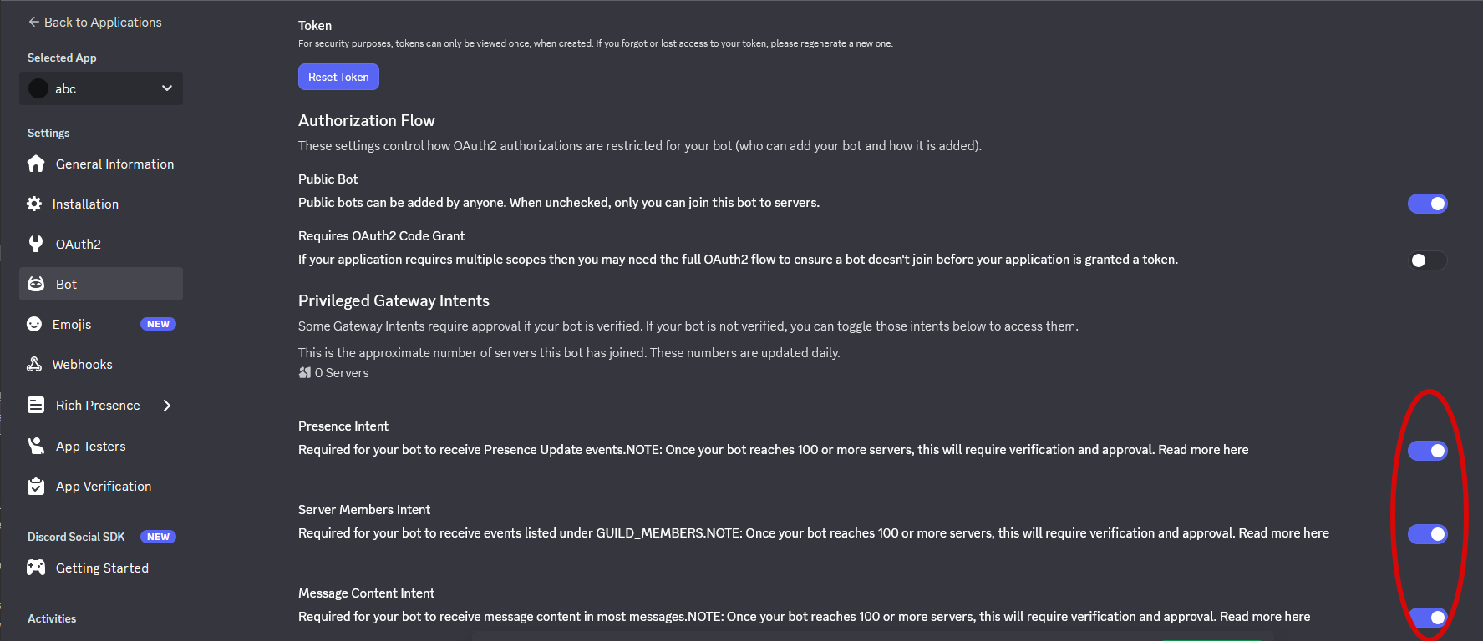
Task: Open the Emojis smiley icon
Action: coord(36,324)
